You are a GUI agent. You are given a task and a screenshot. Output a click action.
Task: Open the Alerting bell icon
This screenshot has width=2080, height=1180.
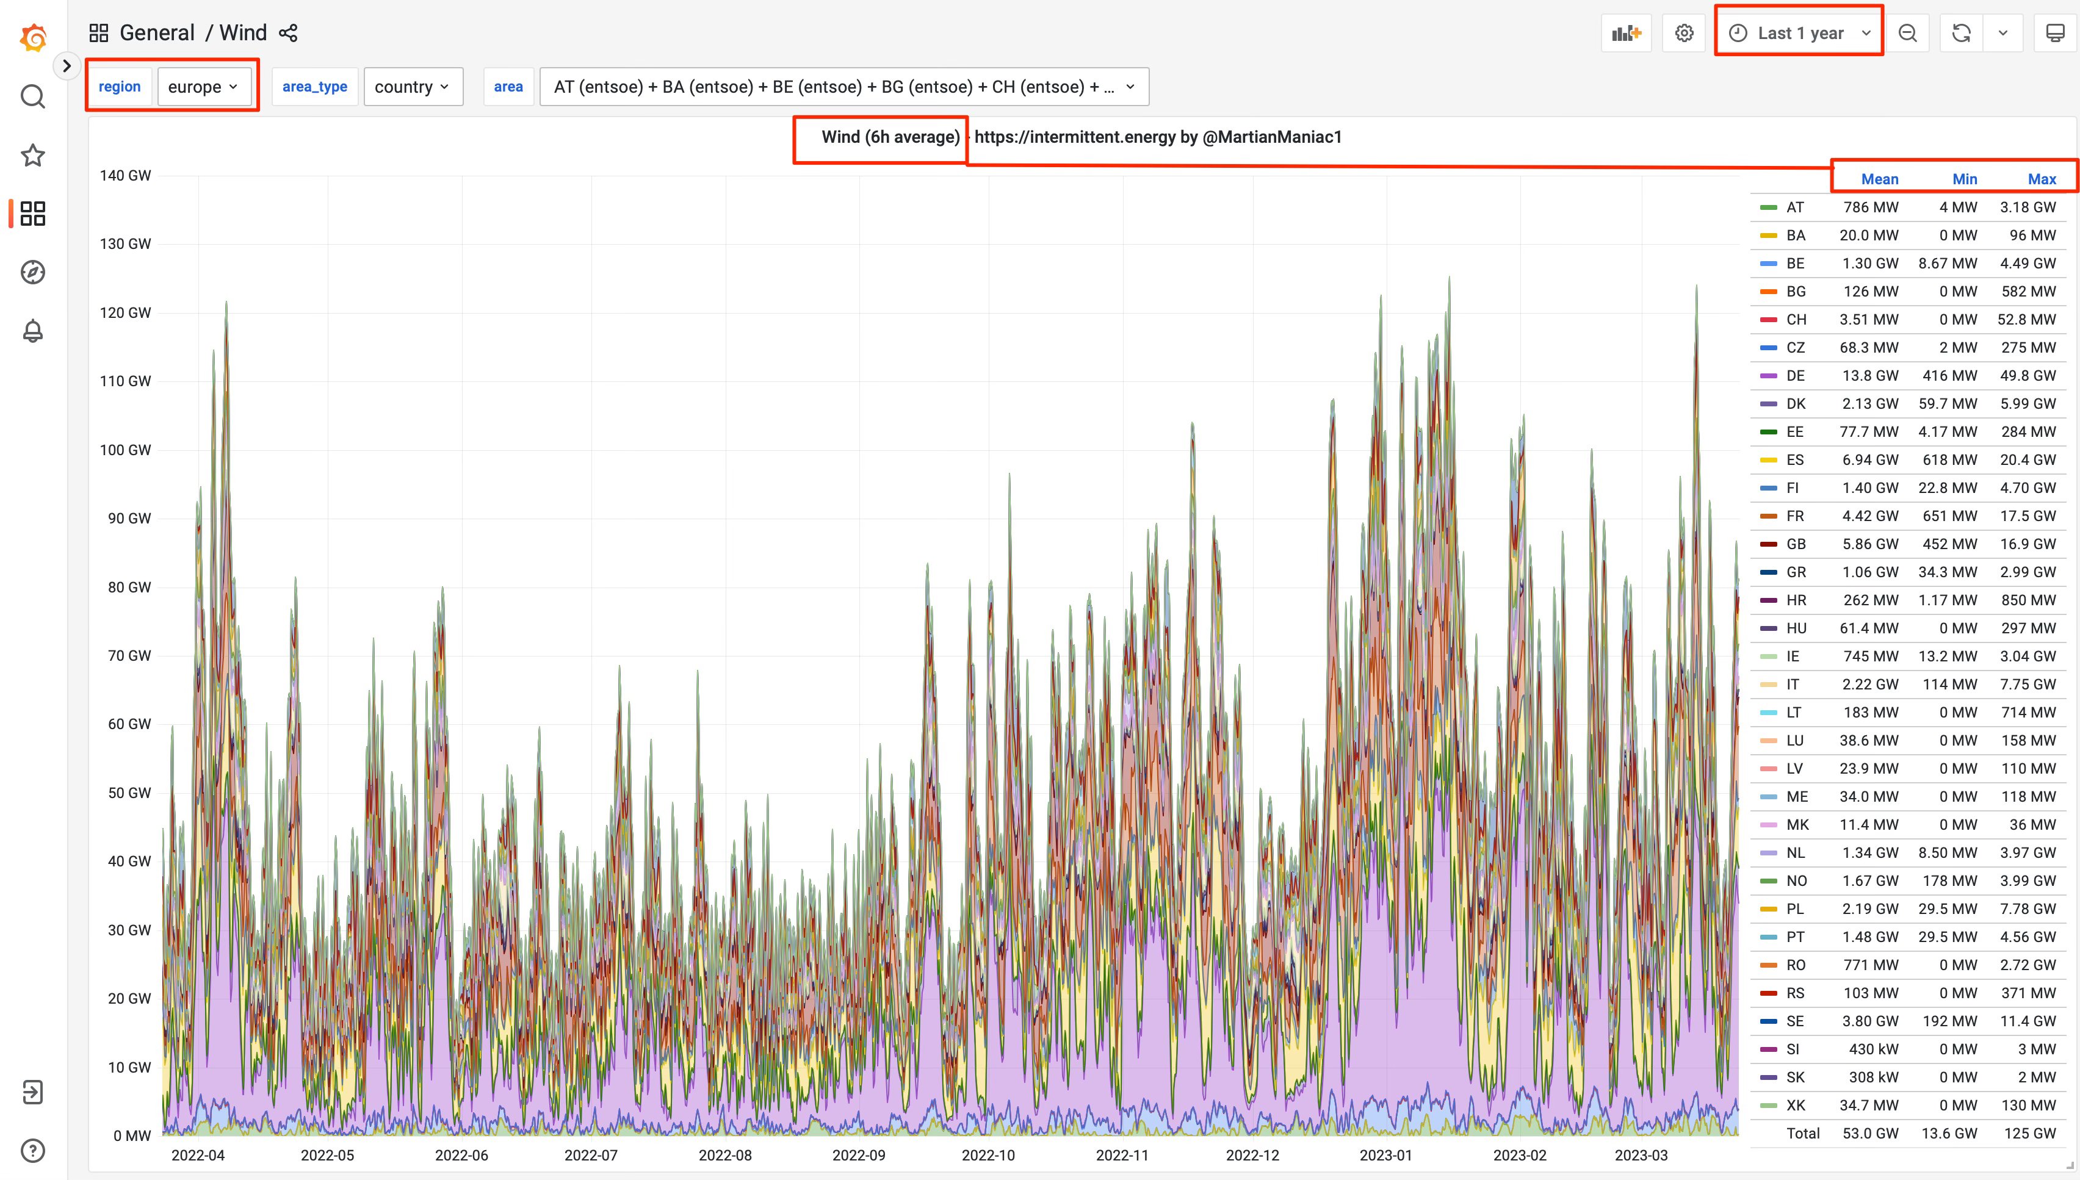(x=32, y=331)
